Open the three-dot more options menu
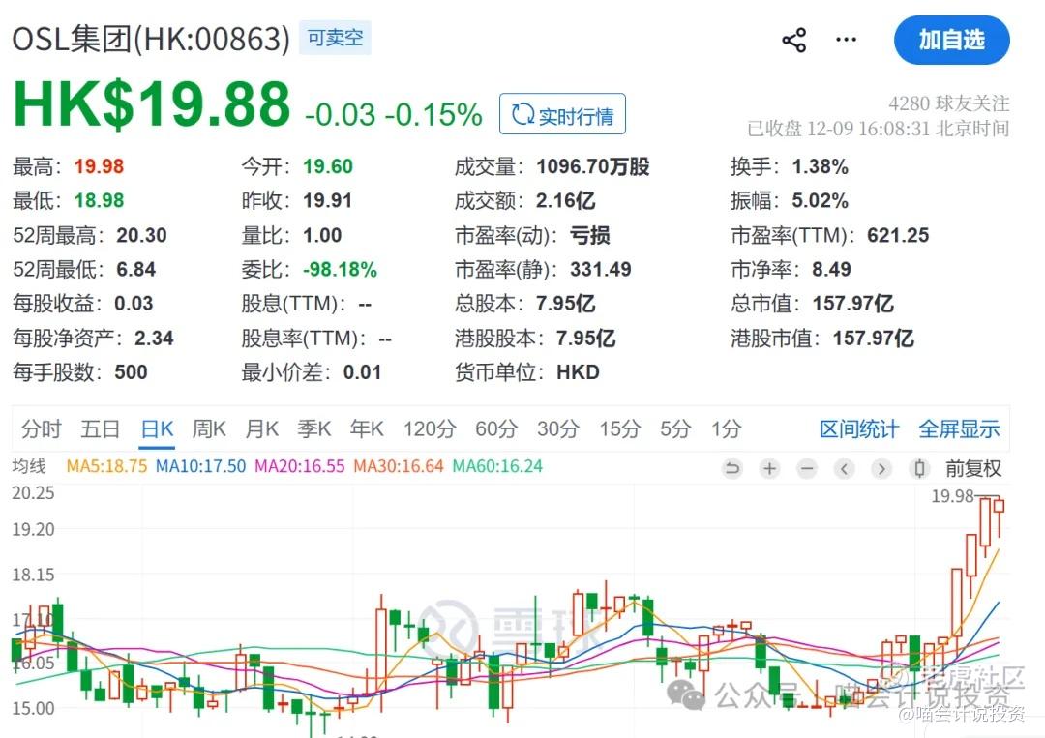This screenshot has width=1045, height=738. [846, 40]
